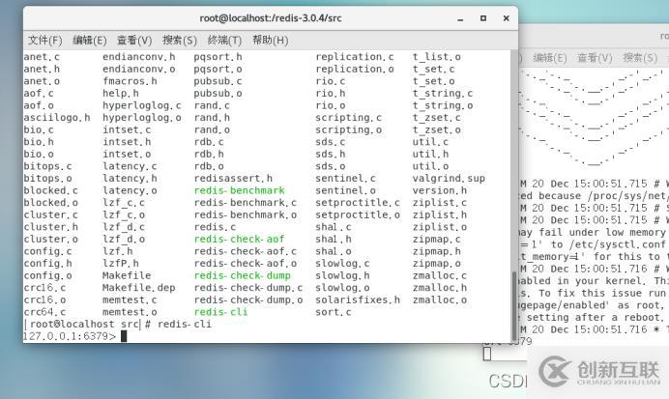This screenshot has width=669, height=399.
Task: Click the file name slowlog.h
Action: tap(342, 275)
